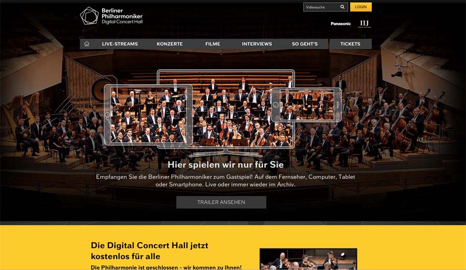
Task: Click the Panasonic sponsor logo
Action: 341,24
